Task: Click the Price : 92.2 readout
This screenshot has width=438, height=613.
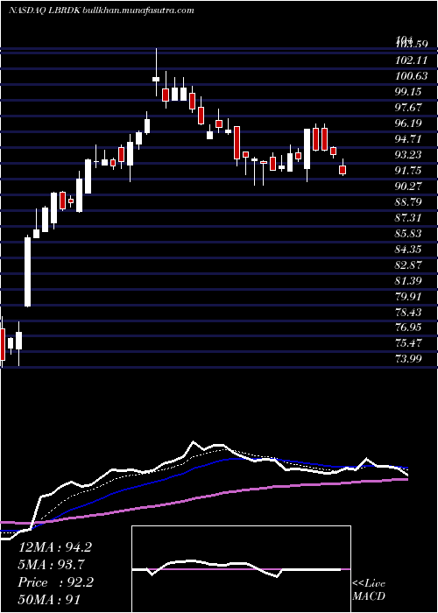Action: (x=55, y=582)
